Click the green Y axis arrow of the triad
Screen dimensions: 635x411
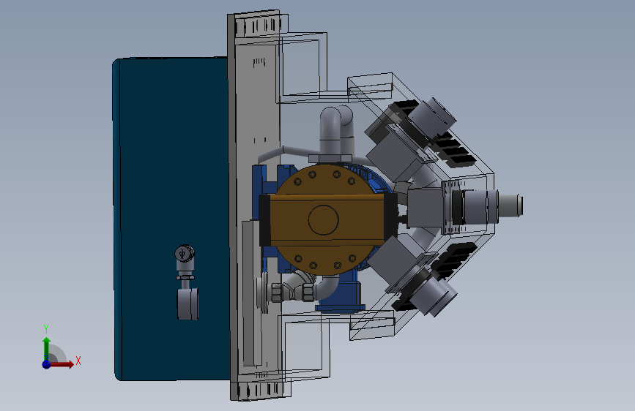click(x=47, y=348)
